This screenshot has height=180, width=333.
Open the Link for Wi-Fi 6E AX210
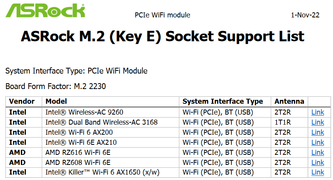click(x=318, y=142)
